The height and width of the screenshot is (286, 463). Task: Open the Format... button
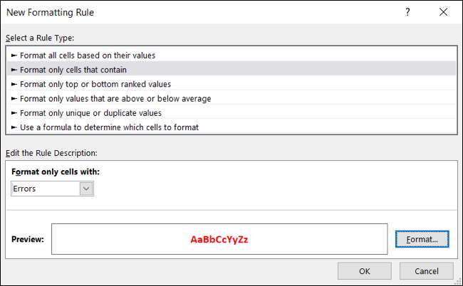click(x=422, y=239)
